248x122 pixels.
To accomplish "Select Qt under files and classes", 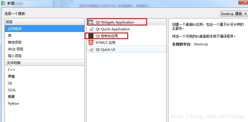I will pos(45,83).
